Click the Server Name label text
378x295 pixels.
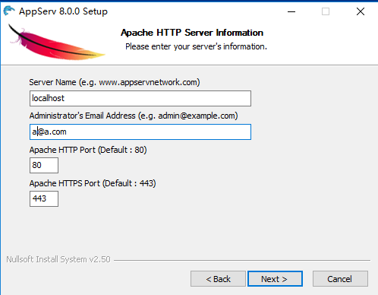(115, 82)
